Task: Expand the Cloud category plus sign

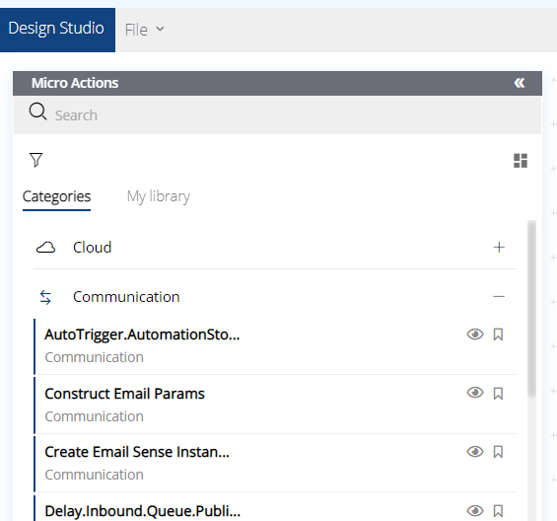Action: (x=499, y=247)
